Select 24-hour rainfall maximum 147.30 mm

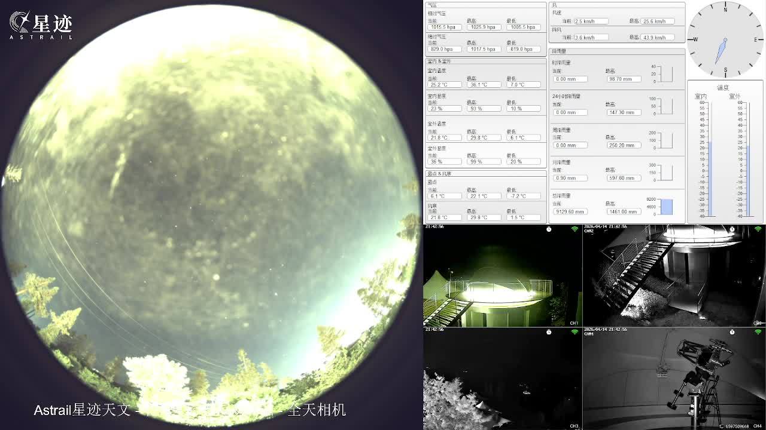click(x=623, y=112)
